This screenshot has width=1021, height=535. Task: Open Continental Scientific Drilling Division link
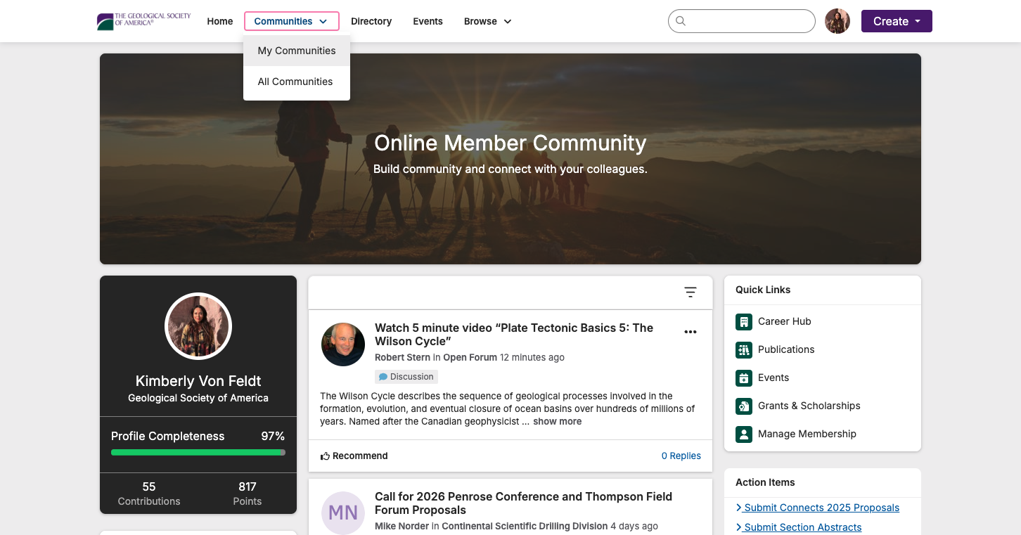coord(525,526)
